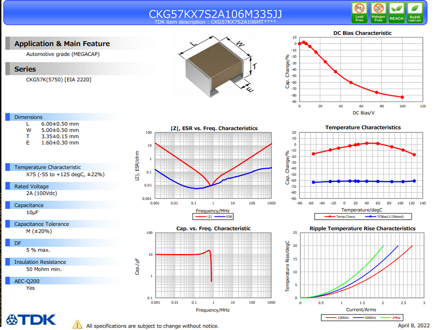The width and height of the screenshot is (438, 330).
Task: Click the Automotive grade (MEGACAP) text
Action: tap(63, 54)
